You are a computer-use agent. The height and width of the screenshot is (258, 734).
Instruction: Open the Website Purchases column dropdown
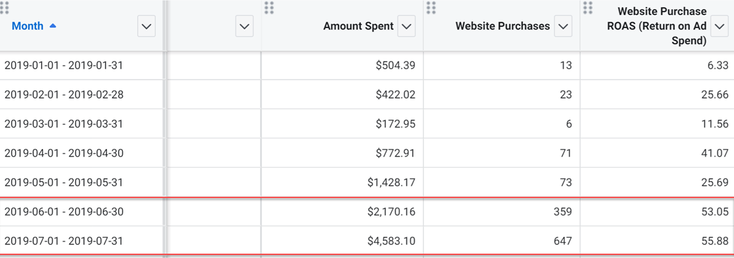point(563,27)
